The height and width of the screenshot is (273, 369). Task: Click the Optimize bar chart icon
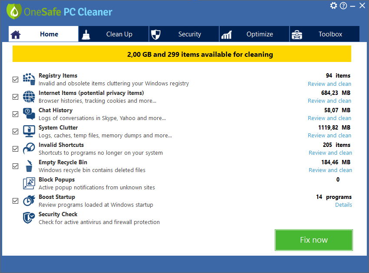click(x=226, y=35)
